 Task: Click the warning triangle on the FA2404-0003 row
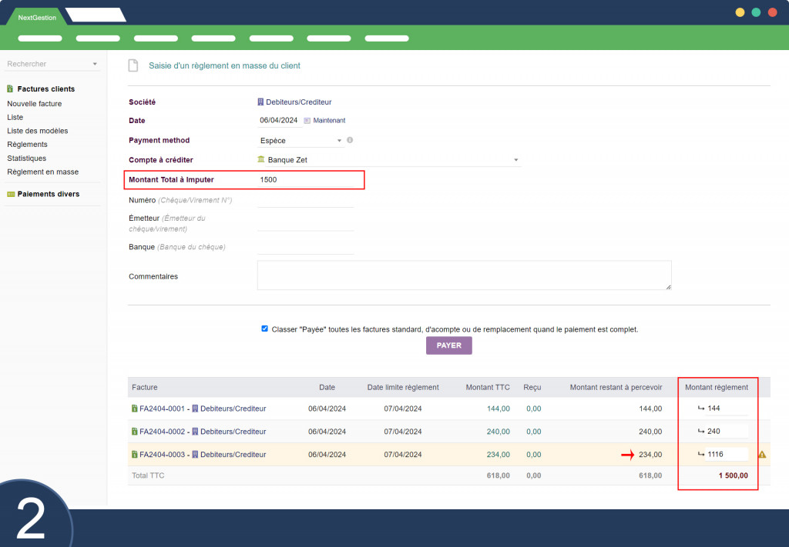[x=762, y=455]
